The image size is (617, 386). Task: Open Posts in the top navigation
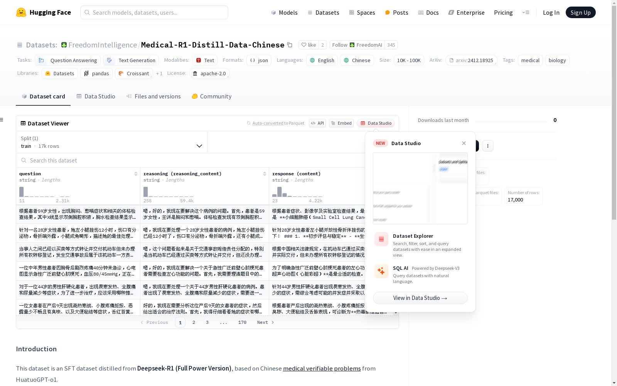396,12
